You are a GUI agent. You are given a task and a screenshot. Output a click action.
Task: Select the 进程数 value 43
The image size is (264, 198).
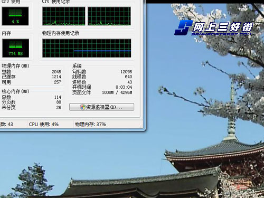tap(130, 82)
